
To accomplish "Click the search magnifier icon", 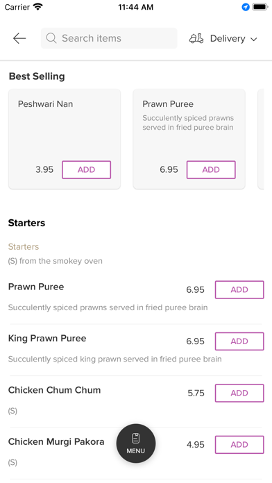I will pyautogui.click(x=51, y=38).
